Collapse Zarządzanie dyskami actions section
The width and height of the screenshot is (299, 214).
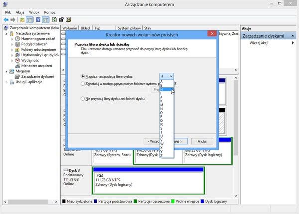click(293, 36)
